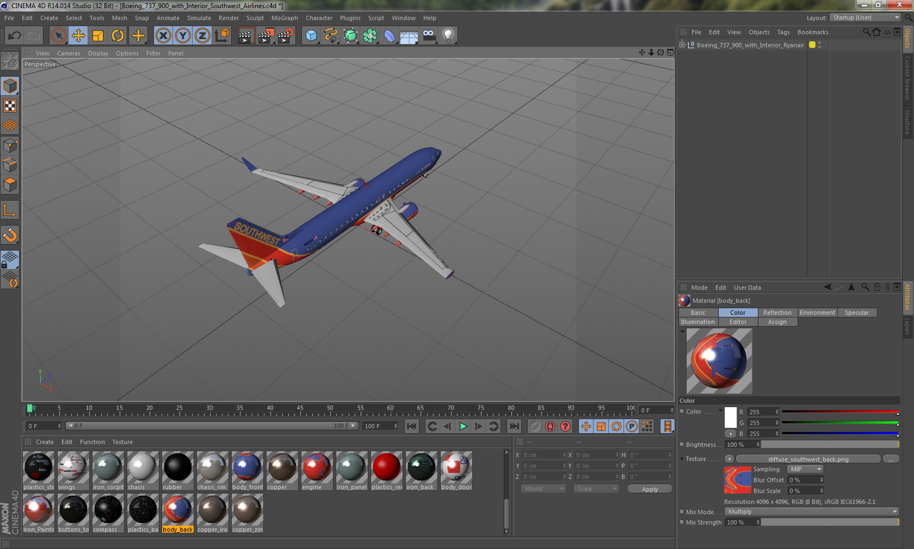The width and height of the screenshot is (914, 549).
Task: Toggle X axis lock
Action: pos(163,36)
